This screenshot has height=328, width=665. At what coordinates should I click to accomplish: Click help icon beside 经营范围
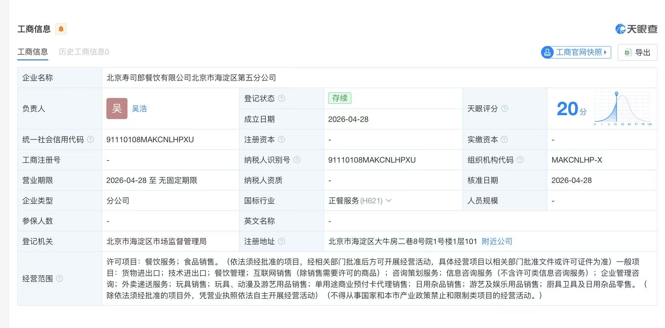(x=59, y=278)
